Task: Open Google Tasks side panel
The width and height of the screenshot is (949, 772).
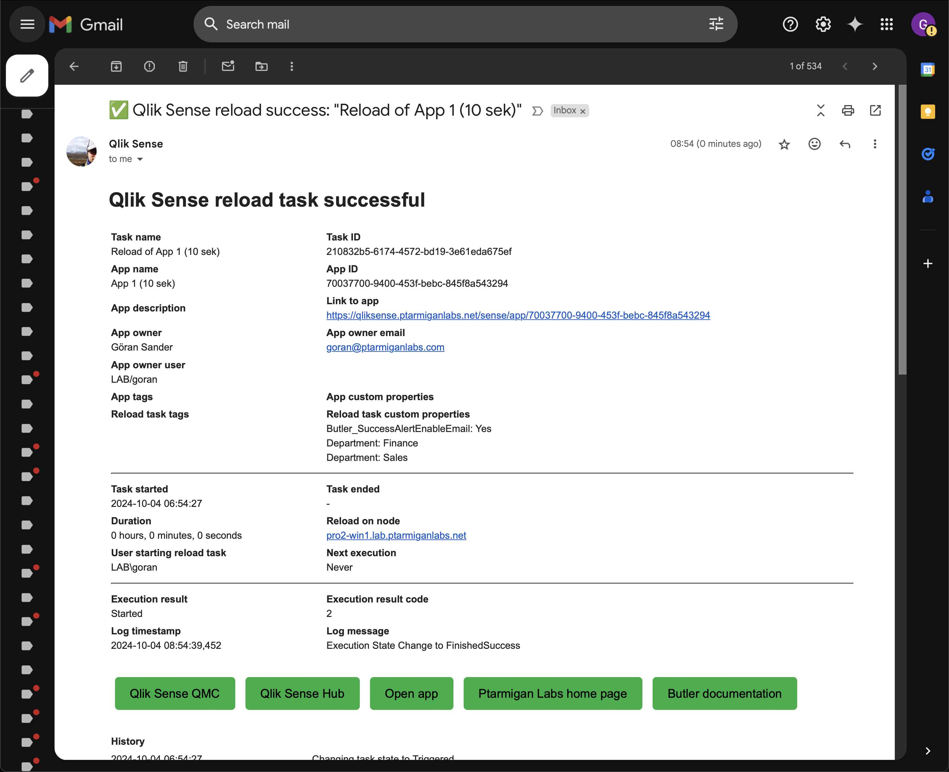Action: coord(928,154)
